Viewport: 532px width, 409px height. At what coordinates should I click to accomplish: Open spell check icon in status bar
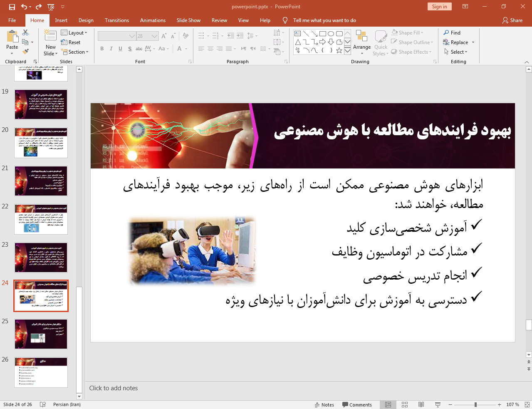(43, 404)
